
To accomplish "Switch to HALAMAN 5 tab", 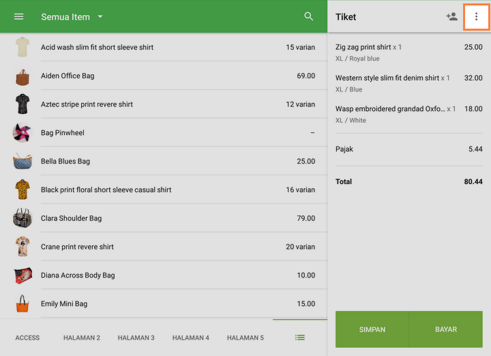I will point(245,338).
